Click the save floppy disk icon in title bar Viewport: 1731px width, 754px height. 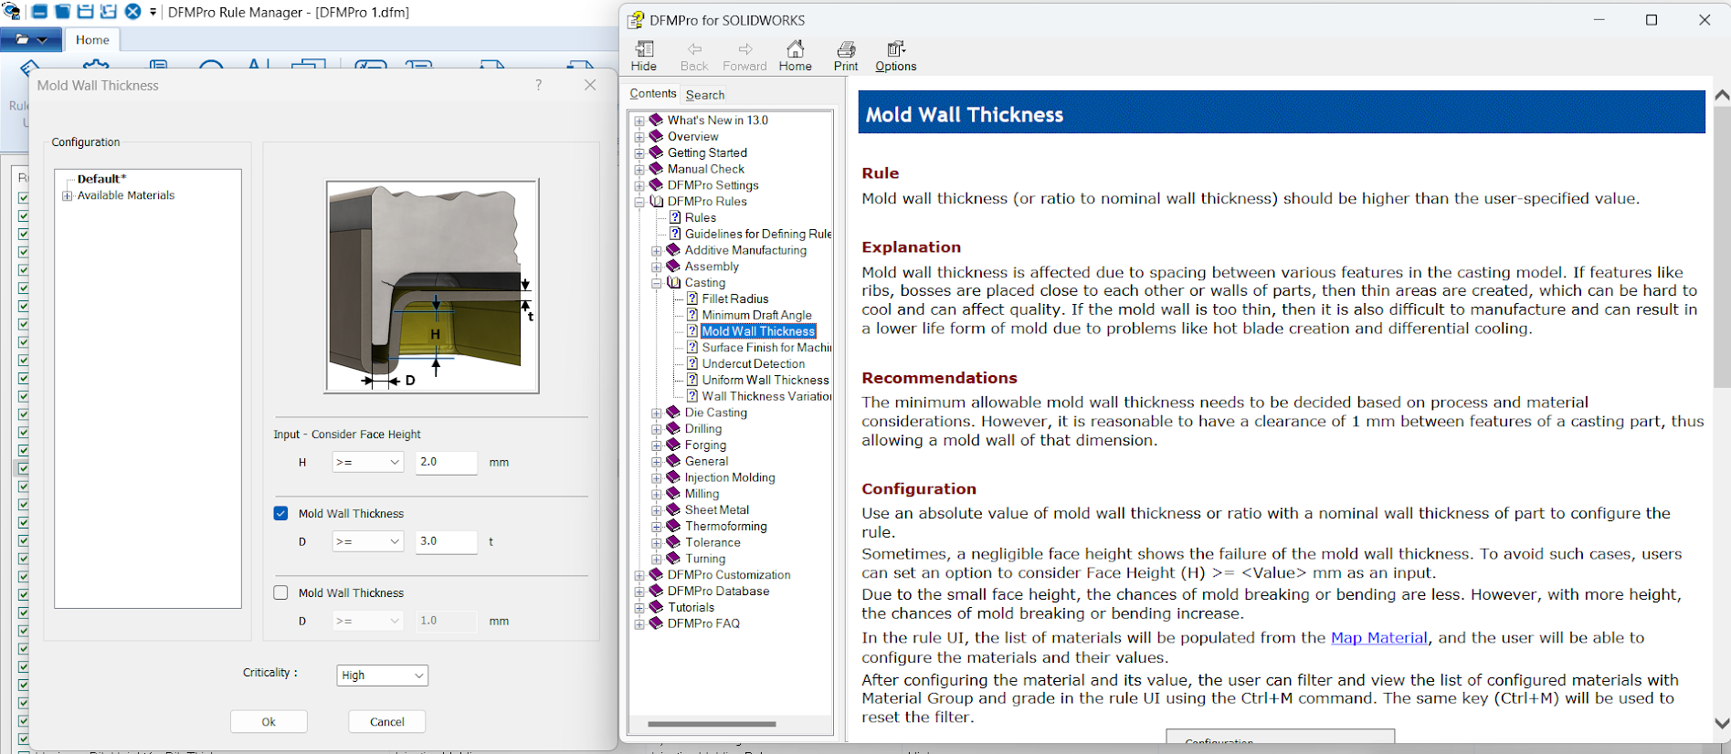85,12
